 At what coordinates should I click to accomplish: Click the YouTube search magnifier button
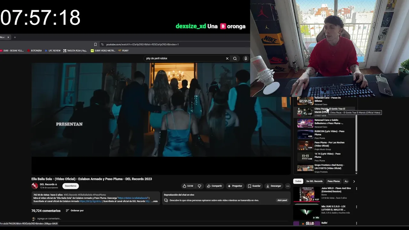235,58
